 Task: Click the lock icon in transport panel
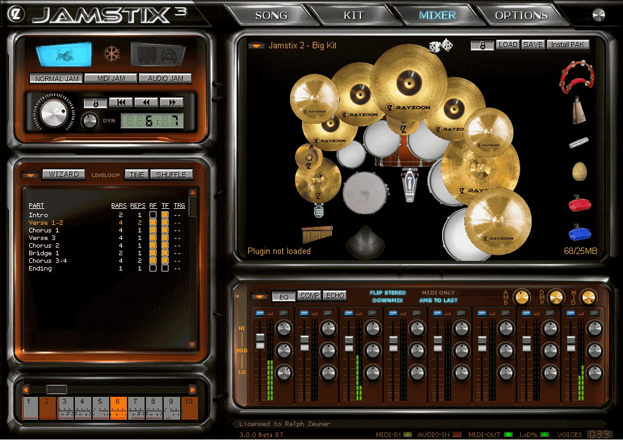95,103
